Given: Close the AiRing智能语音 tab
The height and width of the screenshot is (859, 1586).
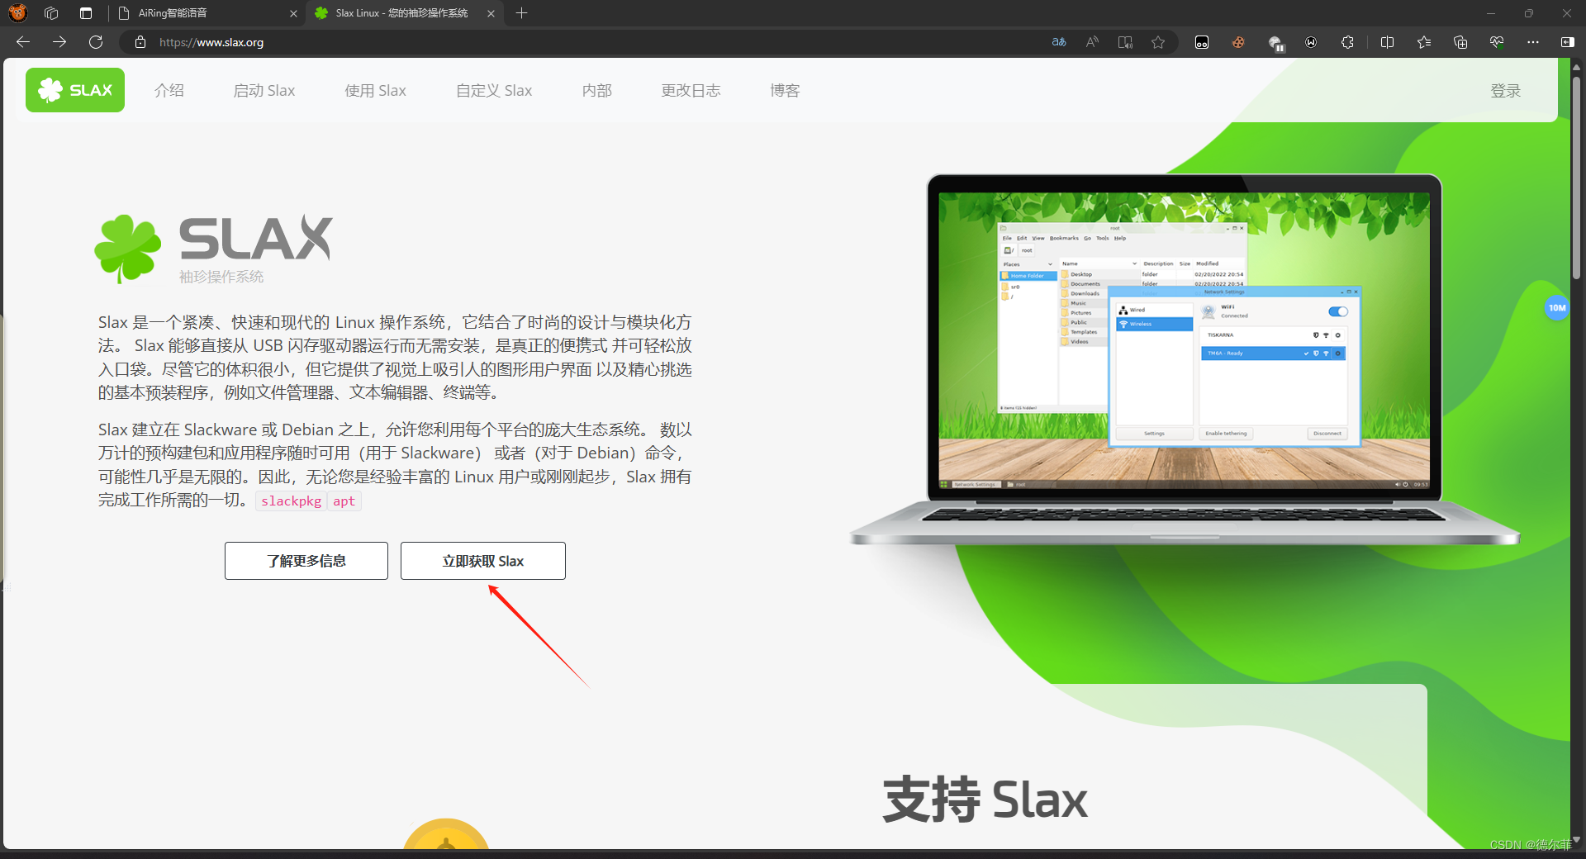Looking at the screenshot, I should pyautogui.click(x=293, y=13).
